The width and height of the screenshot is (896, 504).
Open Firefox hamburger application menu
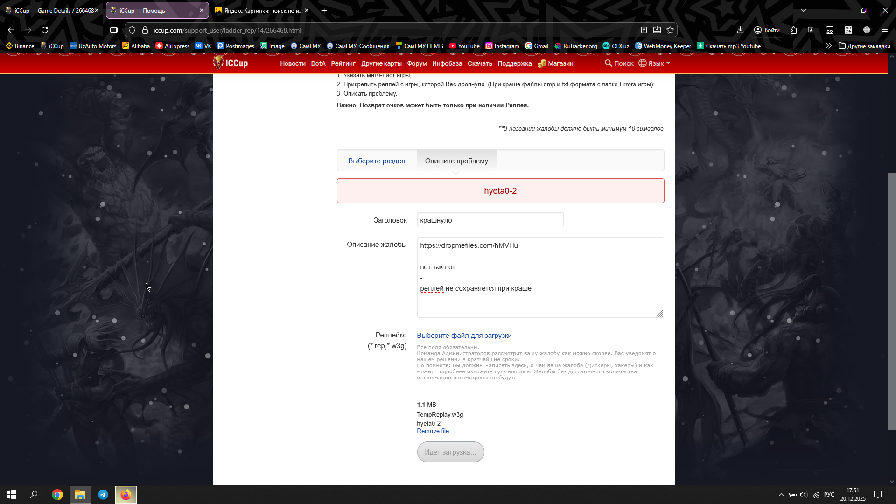pyautogui.click(x=884, y=30)
